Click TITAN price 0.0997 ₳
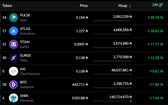The image size is (168, 105). [x=81, y=44]
